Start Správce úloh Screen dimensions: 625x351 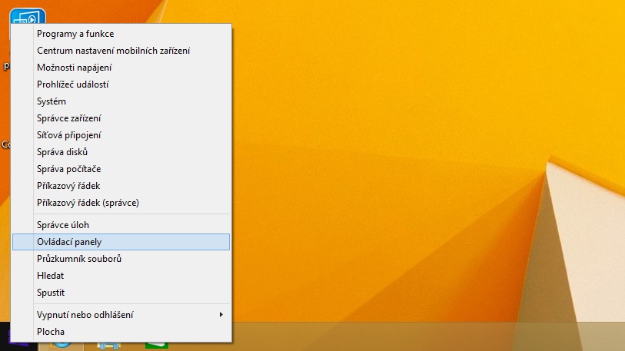[63, 225]
